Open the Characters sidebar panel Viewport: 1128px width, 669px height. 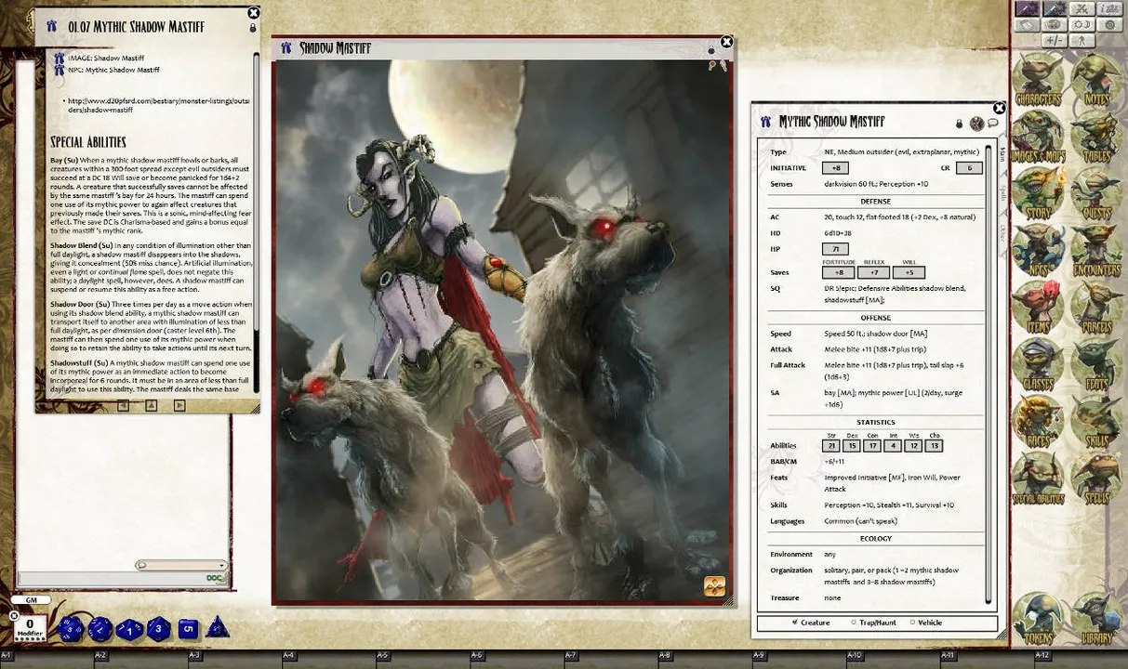(1039, 80)
